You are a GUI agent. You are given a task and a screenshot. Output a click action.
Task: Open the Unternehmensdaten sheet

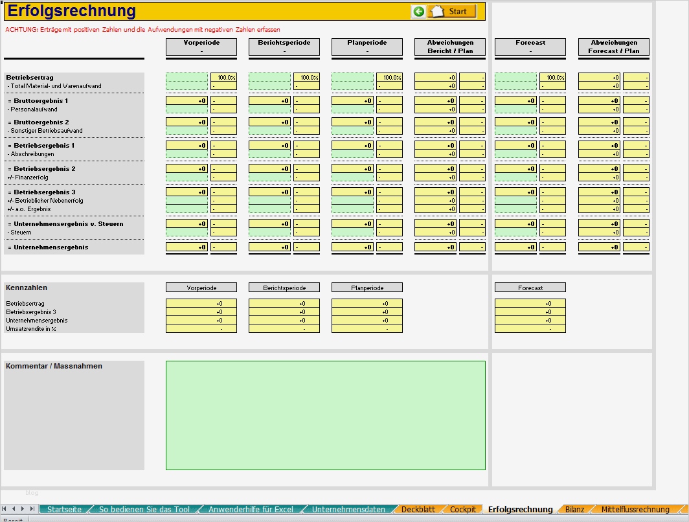tap(350, 509)
